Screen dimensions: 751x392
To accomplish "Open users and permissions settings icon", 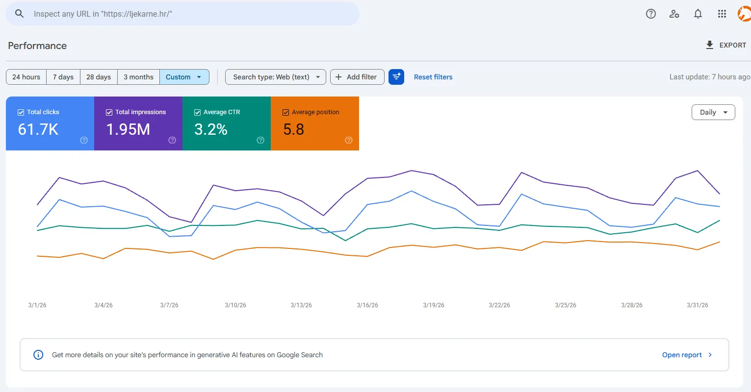I will click(674, 14).
